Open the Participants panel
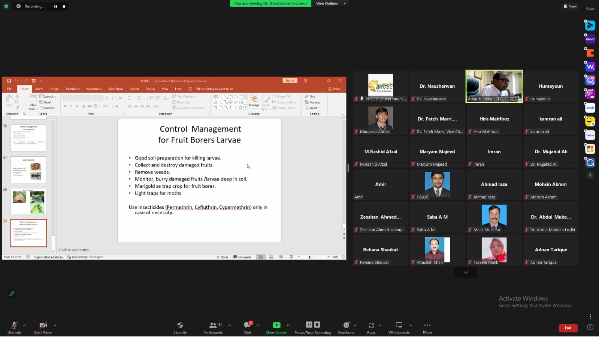 click(213, 325)
